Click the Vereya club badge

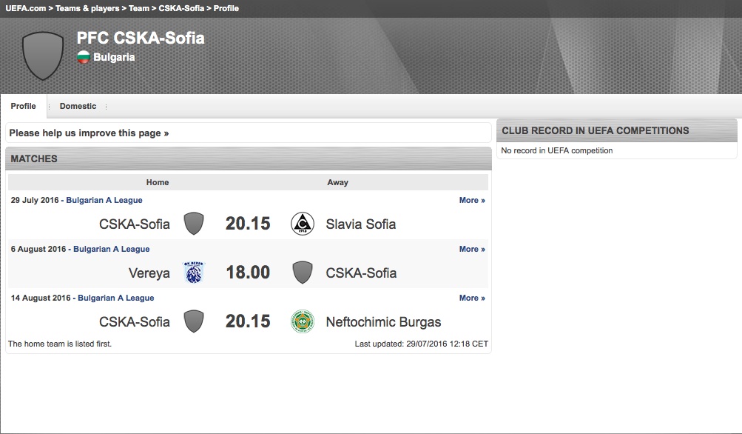[194, 273]
